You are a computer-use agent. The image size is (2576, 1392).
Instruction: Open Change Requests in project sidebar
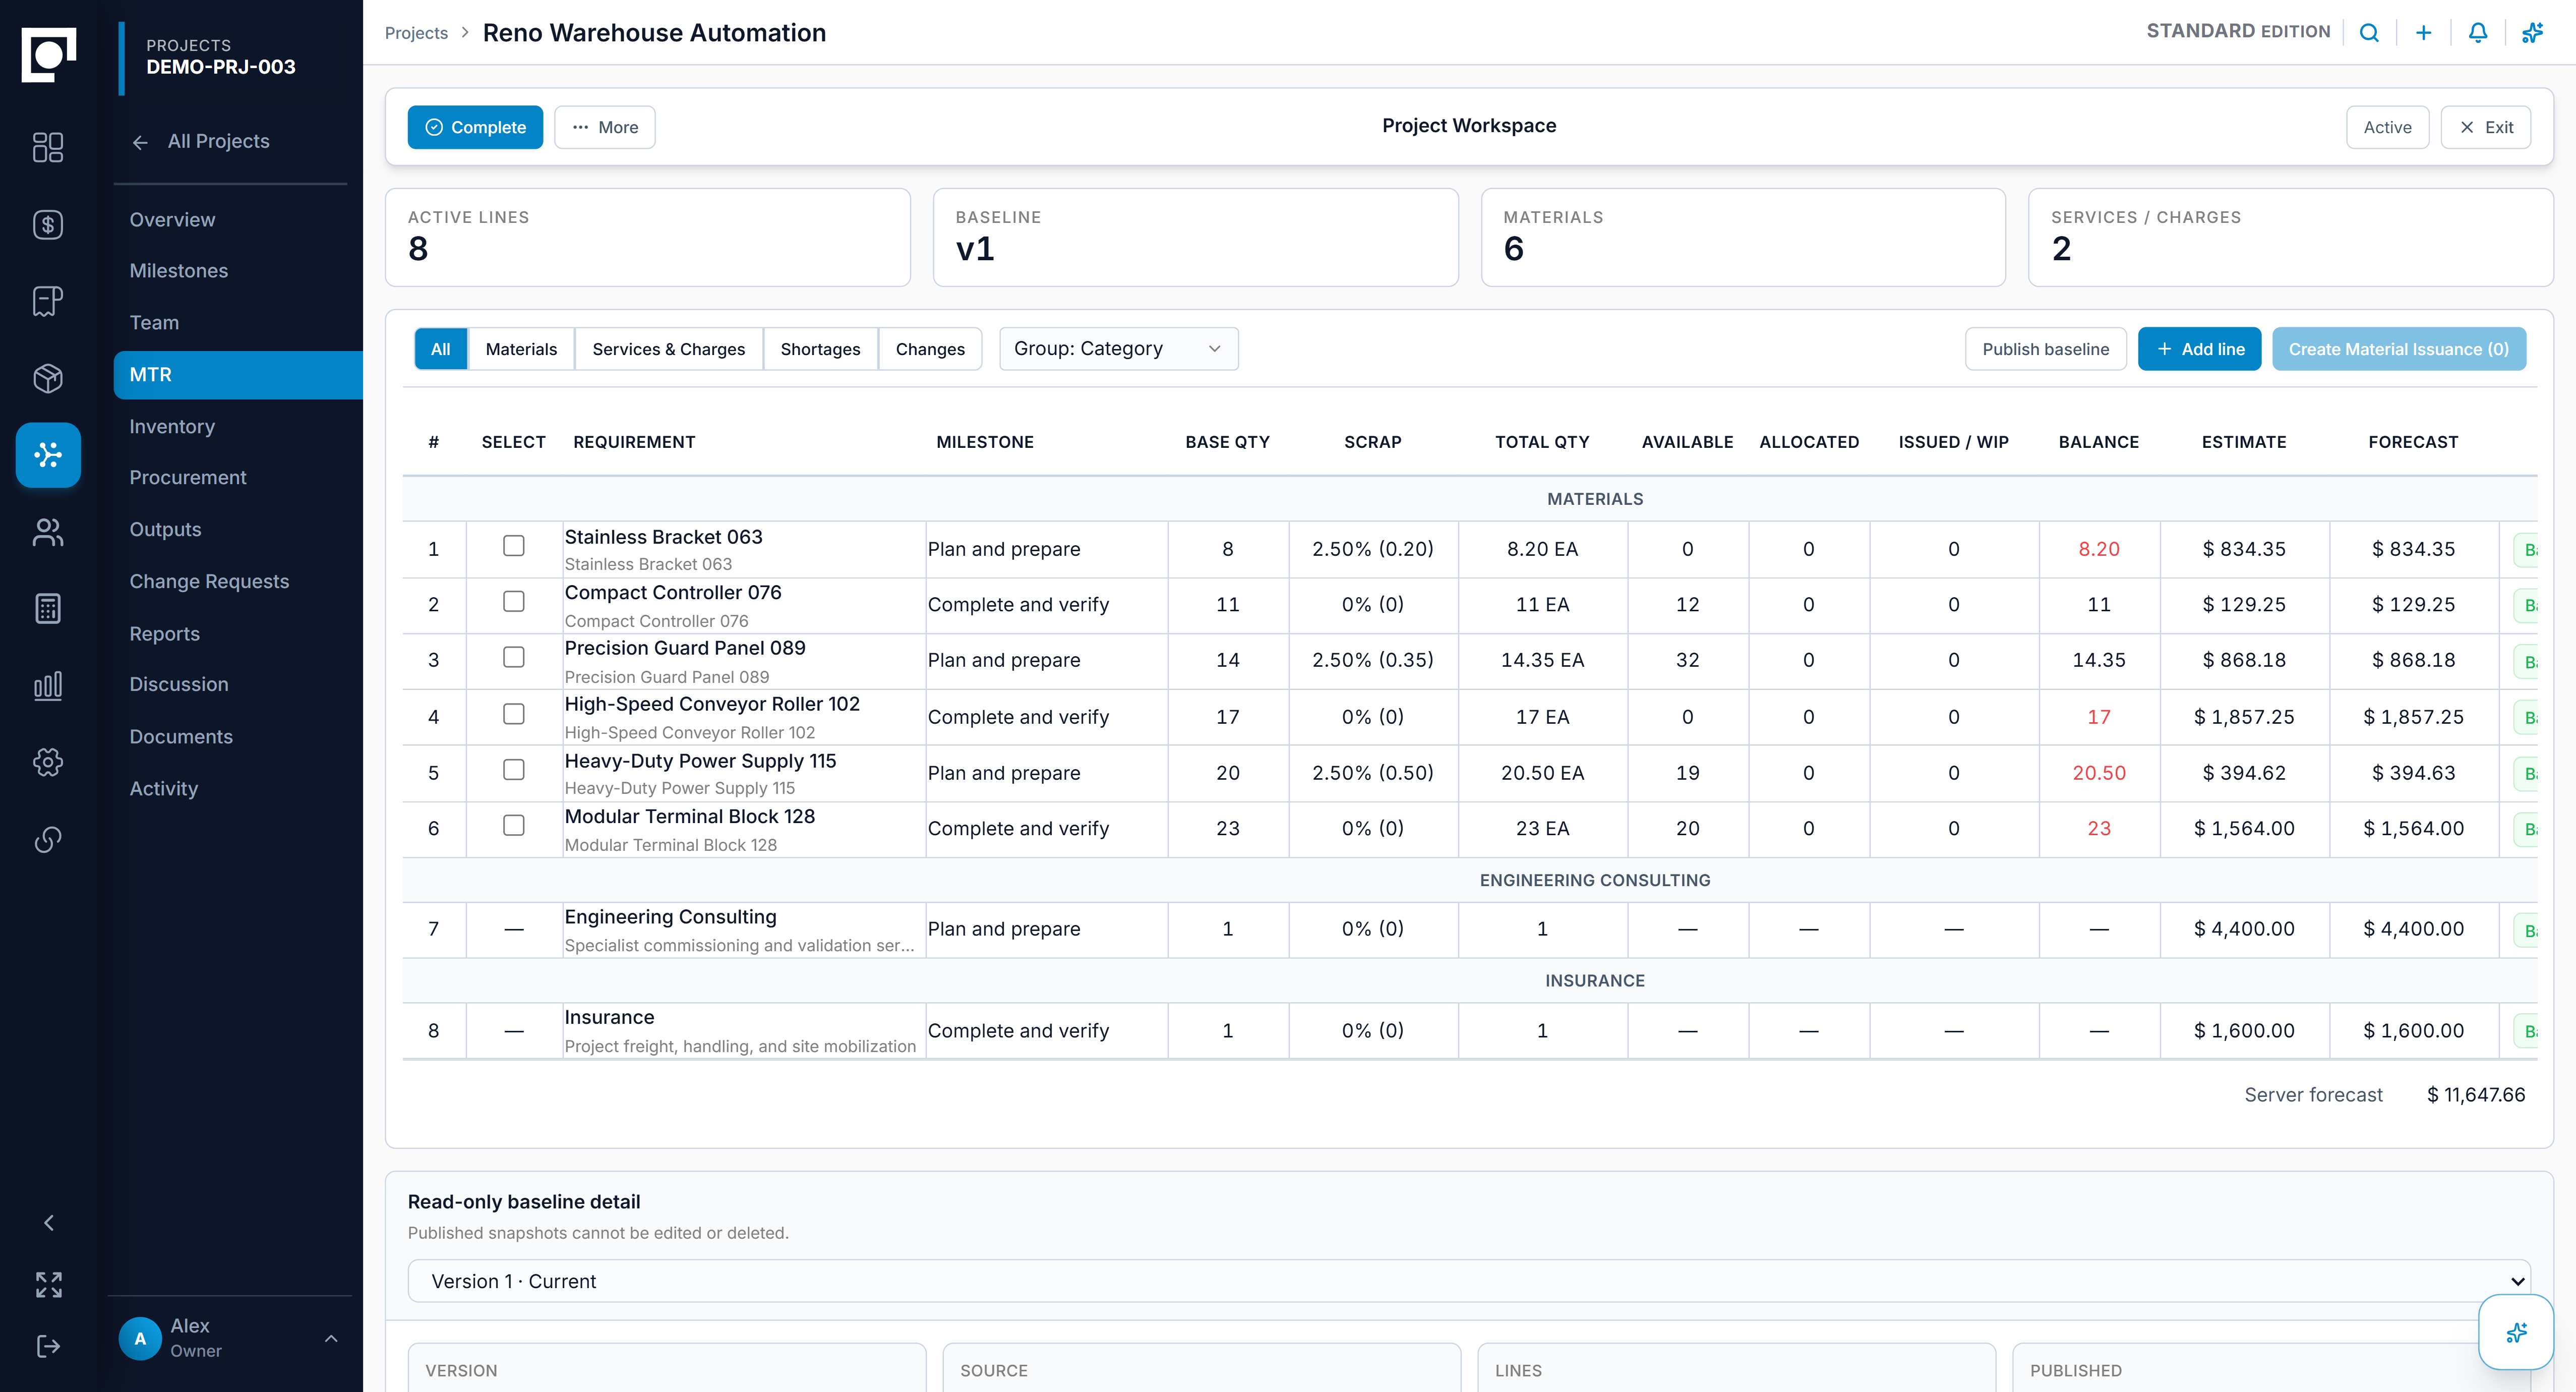(209, 581)
